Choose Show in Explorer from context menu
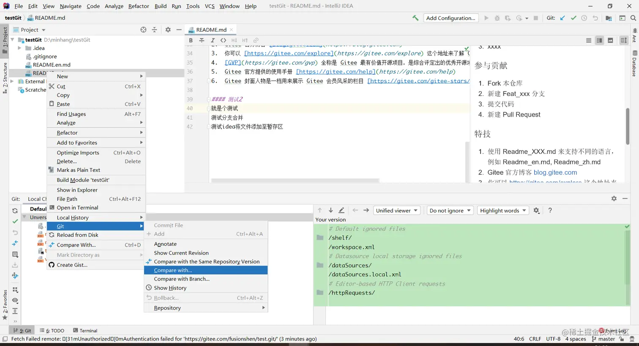639x346 pixels. pyautogui.click(x=96, y=190)
